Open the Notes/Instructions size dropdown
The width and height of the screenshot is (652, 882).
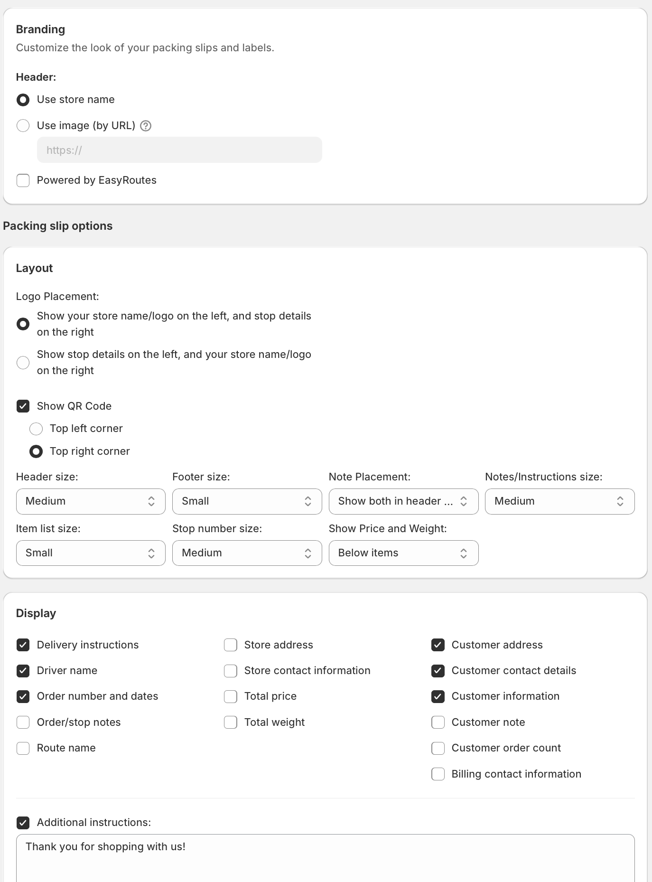(x=559, y=501)
